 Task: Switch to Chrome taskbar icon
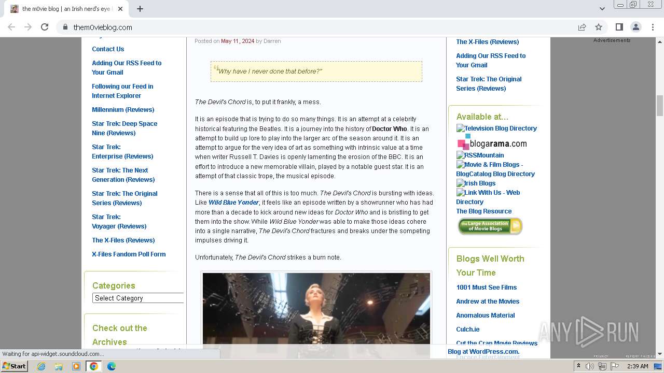tap(94, 366)
